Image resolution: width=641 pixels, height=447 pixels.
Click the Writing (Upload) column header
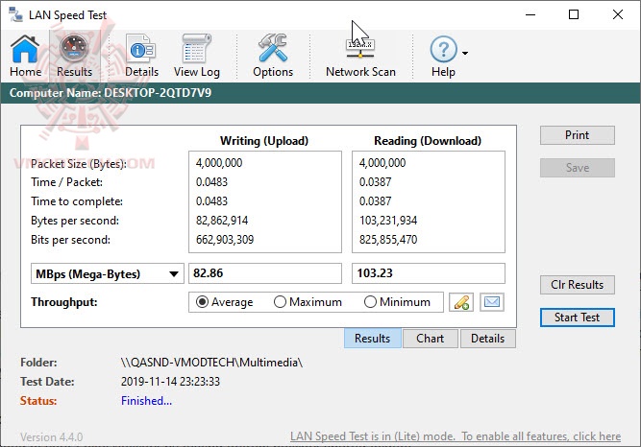(264, 141)
